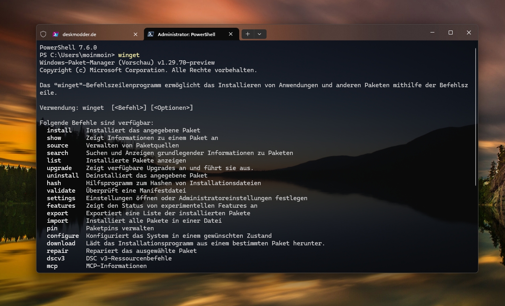Click the scrollbar track below the thumb

476,230
